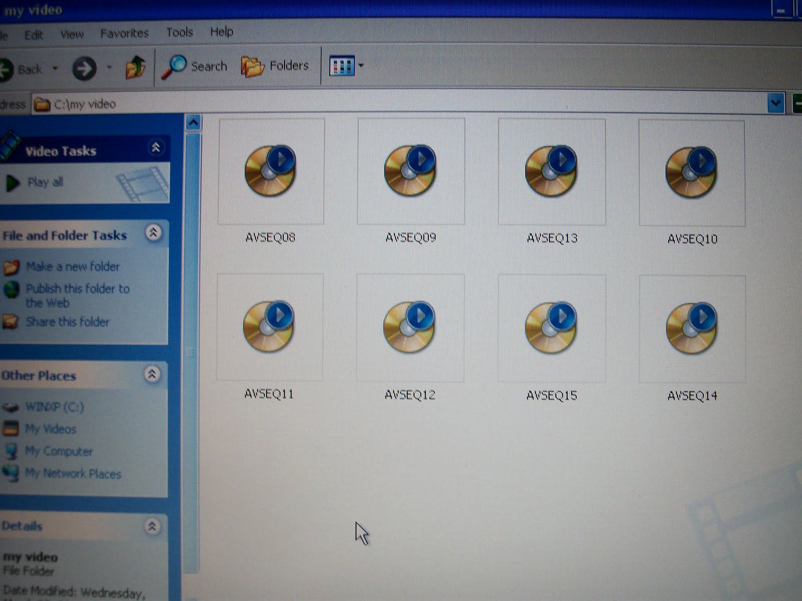
Task: Open the Forward history dropdown arrow
Action: (109, 68)
